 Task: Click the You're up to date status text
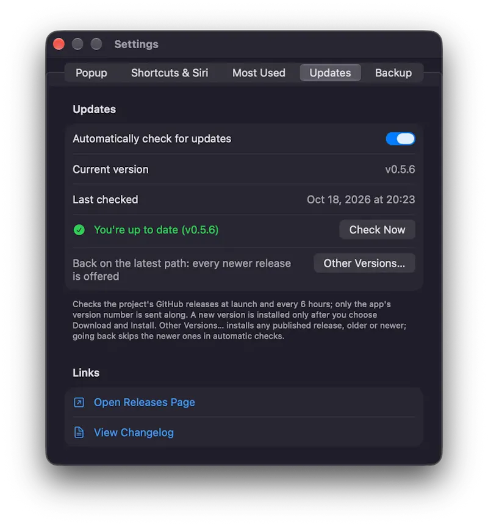click(156, 230)
